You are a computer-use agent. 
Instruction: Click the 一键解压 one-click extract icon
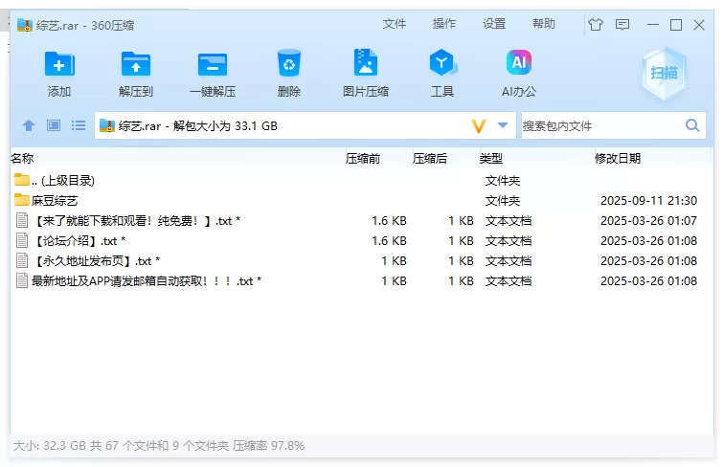tap(213, 65)
